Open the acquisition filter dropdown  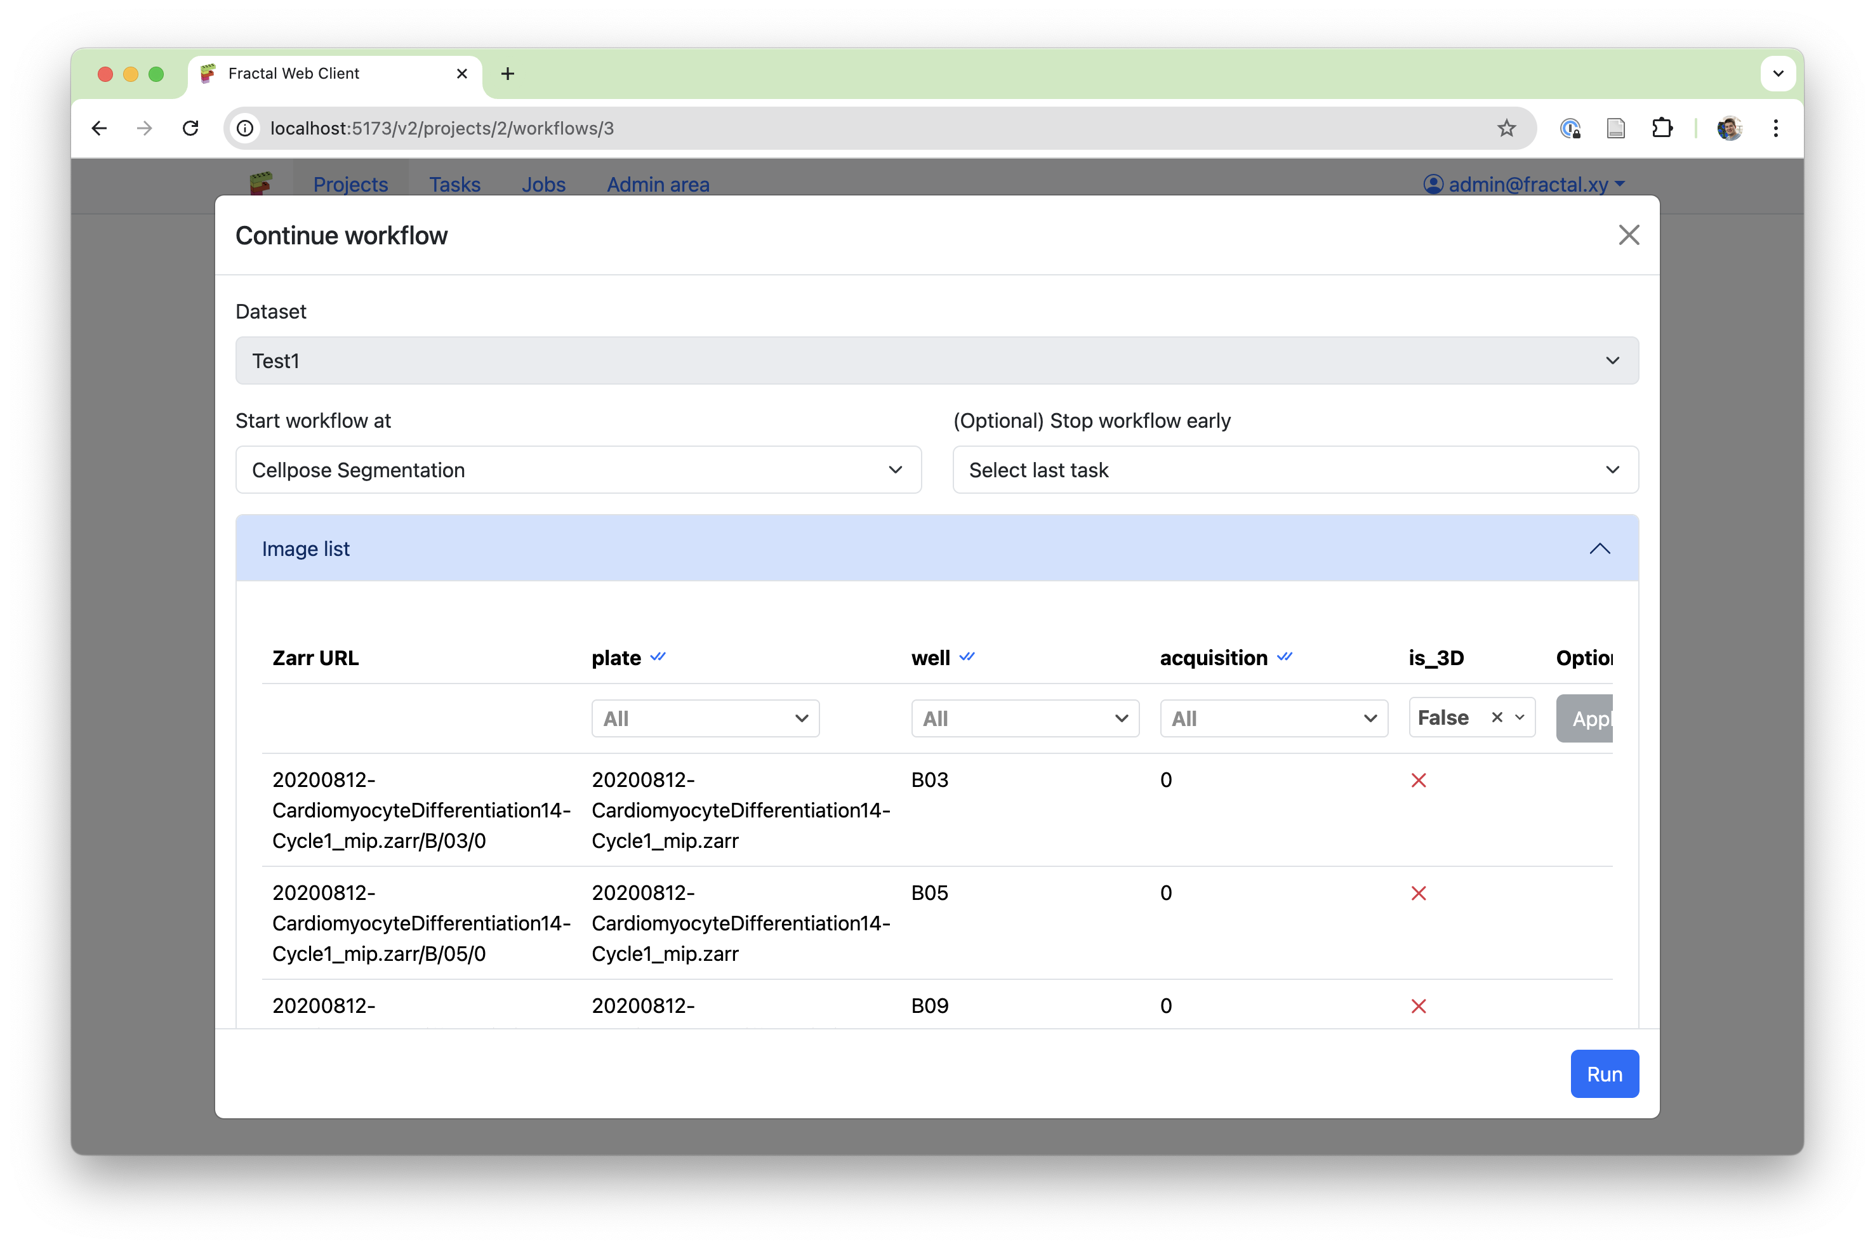tap(1274, 718)
